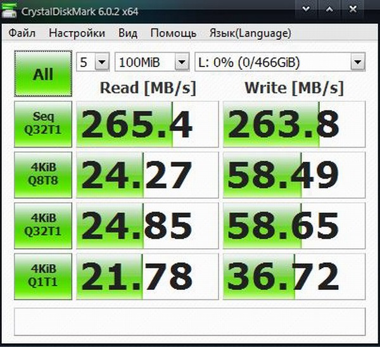380x347 pixels.
Task: Open the Файл menu
Action: (x=22, y=33)
